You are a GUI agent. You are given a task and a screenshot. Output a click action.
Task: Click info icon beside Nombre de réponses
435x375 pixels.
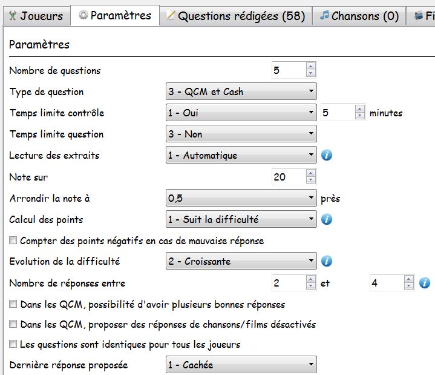tap(425, 283)
